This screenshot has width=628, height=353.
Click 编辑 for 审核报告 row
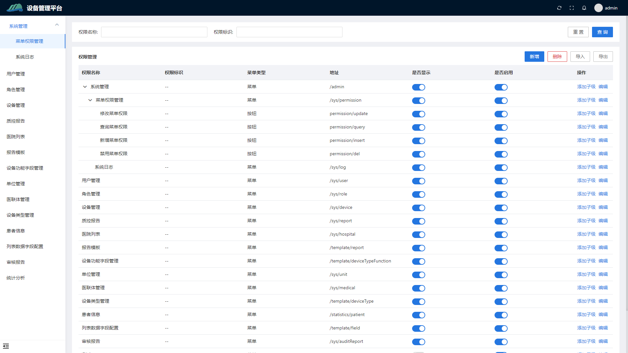pos(603,341)
